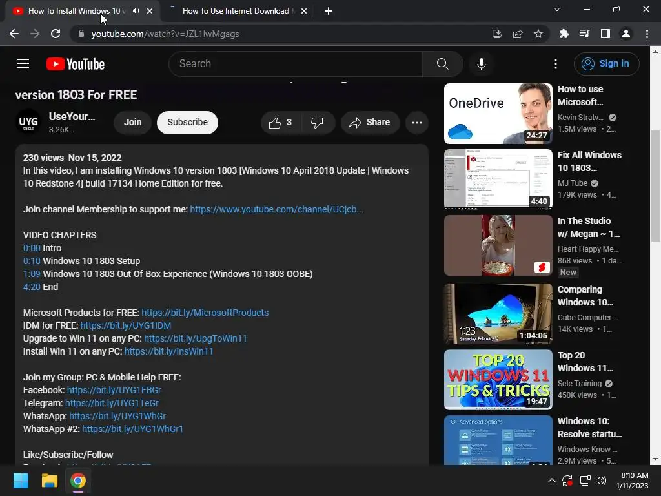Image resolution: width=661 pixels, height=496 pixels.
Task: Click the Share button
Action: pos(370,122)
